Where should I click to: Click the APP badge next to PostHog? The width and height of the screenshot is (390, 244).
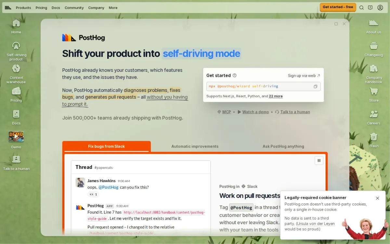(110, 206)
